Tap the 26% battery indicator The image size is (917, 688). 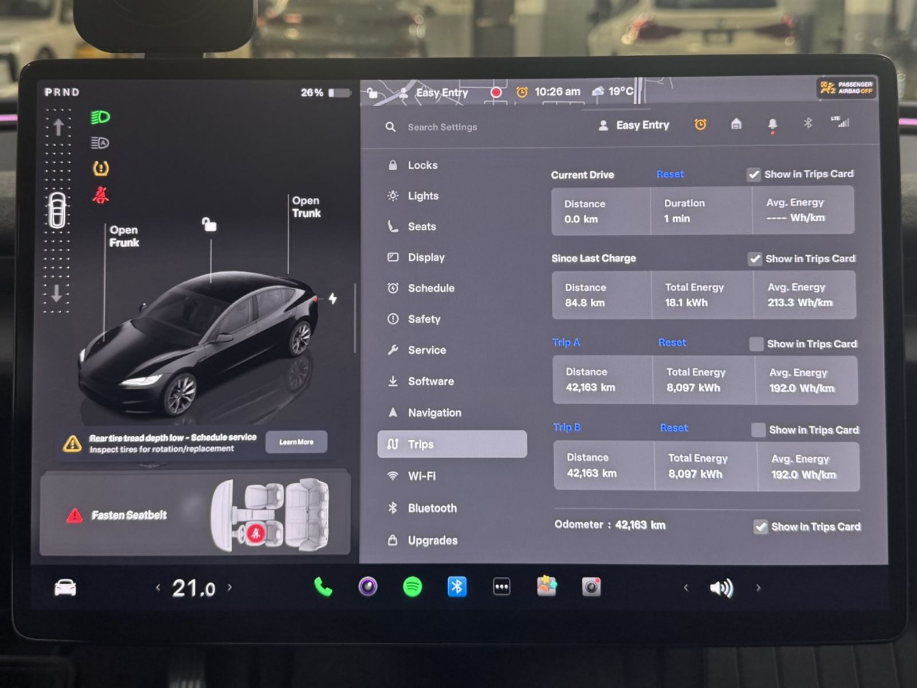pyautogui.click(x=326, y=93)
